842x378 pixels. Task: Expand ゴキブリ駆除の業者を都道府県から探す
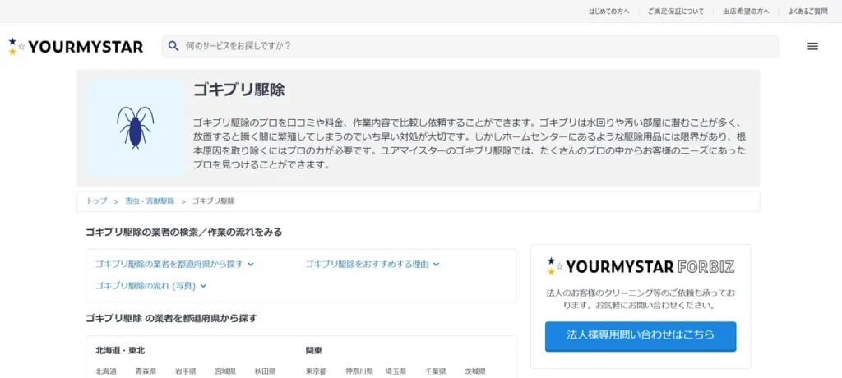click(x=174, y=264)
